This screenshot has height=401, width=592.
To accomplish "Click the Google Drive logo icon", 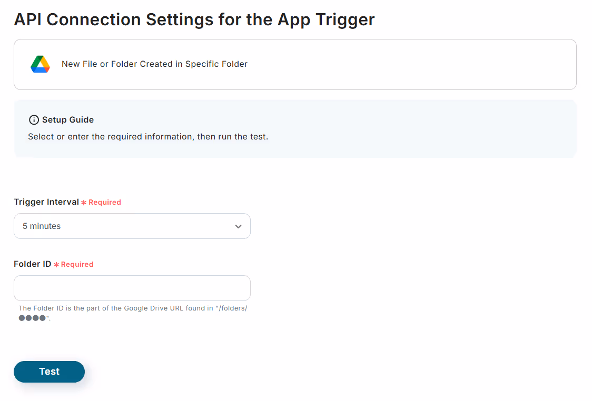I will click(x=41, y=64).
